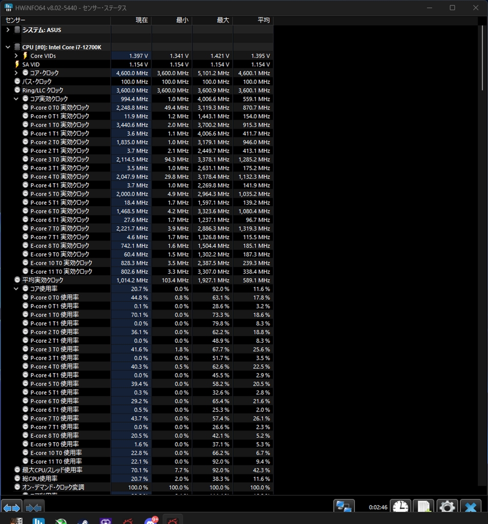The width and height of the screenshot is (488, 524).
Task: Expand the コア・クロック row
Action: click(16, 73)
